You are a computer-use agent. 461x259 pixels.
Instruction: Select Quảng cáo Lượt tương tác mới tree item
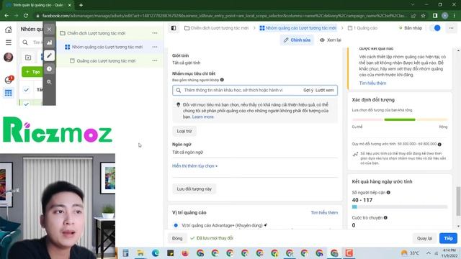click(x=110, y=60)
